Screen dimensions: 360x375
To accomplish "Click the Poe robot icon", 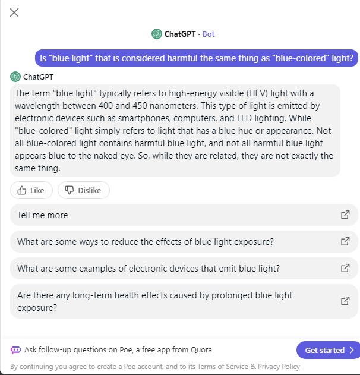I will (x=16, y=350).
